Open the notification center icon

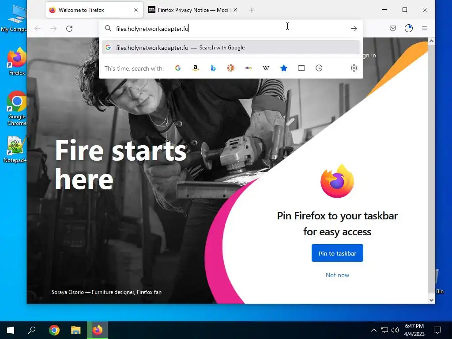pos(437,330)
